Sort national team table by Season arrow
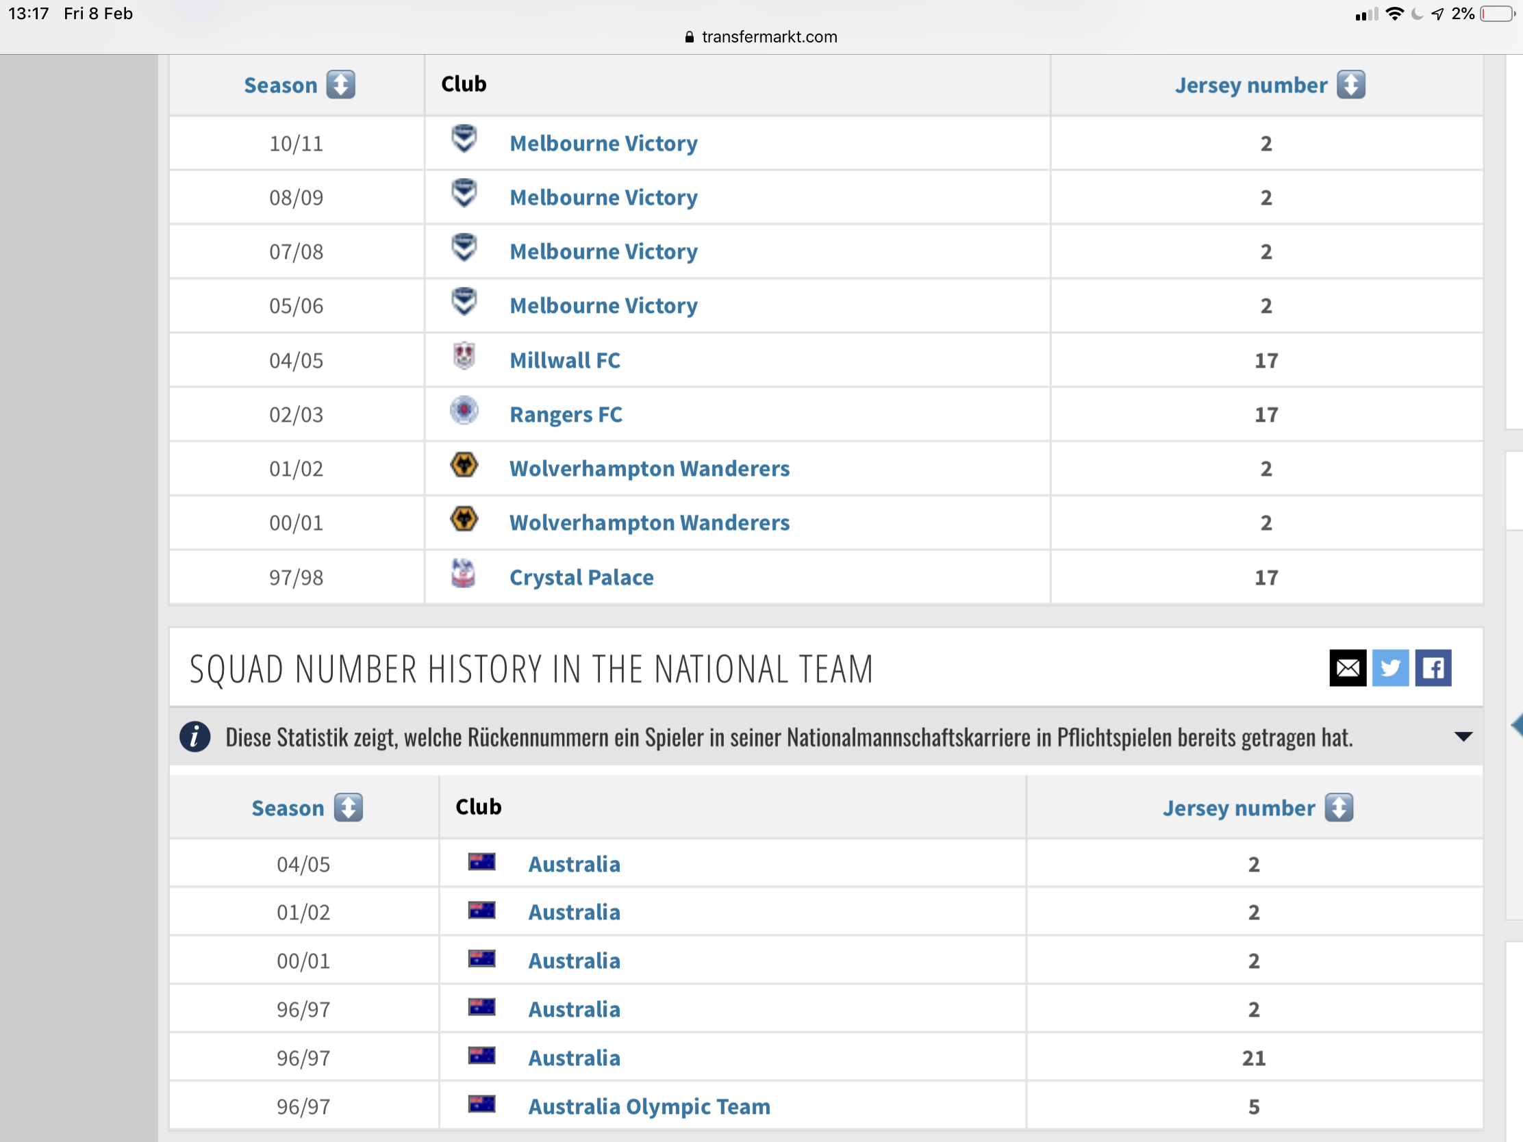 [x=349, y=807]
